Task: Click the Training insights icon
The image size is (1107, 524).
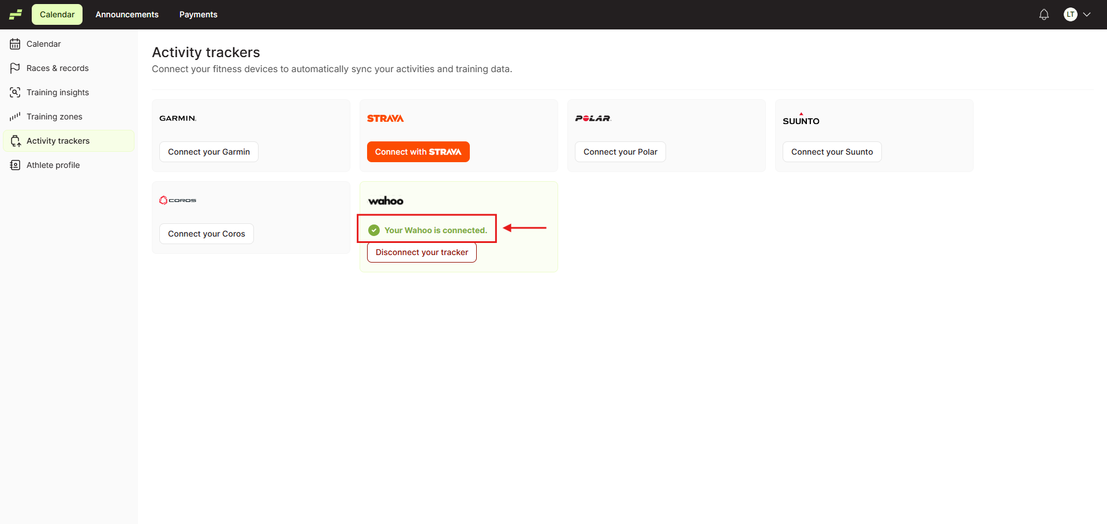Action: tap(15, 92)
